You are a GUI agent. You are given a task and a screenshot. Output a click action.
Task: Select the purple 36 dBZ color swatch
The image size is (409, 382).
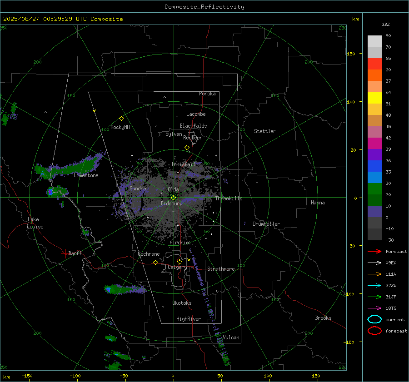click(x=374, y=154)
